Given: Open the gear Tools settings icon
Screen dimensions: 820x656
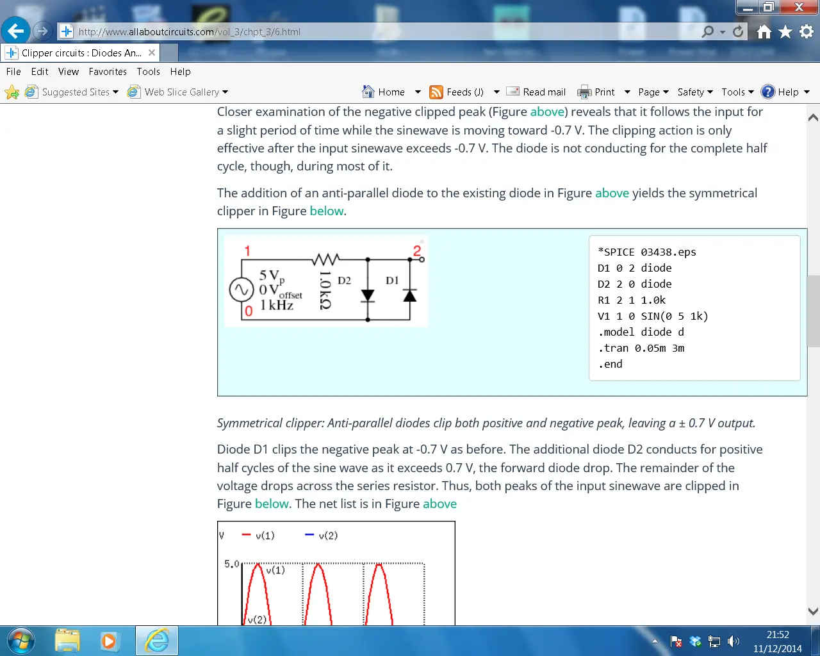Looking at the screenshot, I should click(807, 31).
